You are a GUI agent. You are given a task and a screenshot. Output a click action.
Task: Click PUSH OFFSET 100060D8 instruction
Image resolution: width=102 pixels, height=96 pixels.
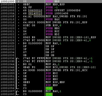(63, 10)
